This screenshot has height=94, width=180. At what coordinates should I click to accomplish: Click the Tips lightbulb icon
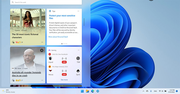pos(50,11)
